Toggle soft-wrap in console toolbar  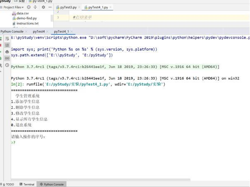pyautogui.click(x=7, y=38)
